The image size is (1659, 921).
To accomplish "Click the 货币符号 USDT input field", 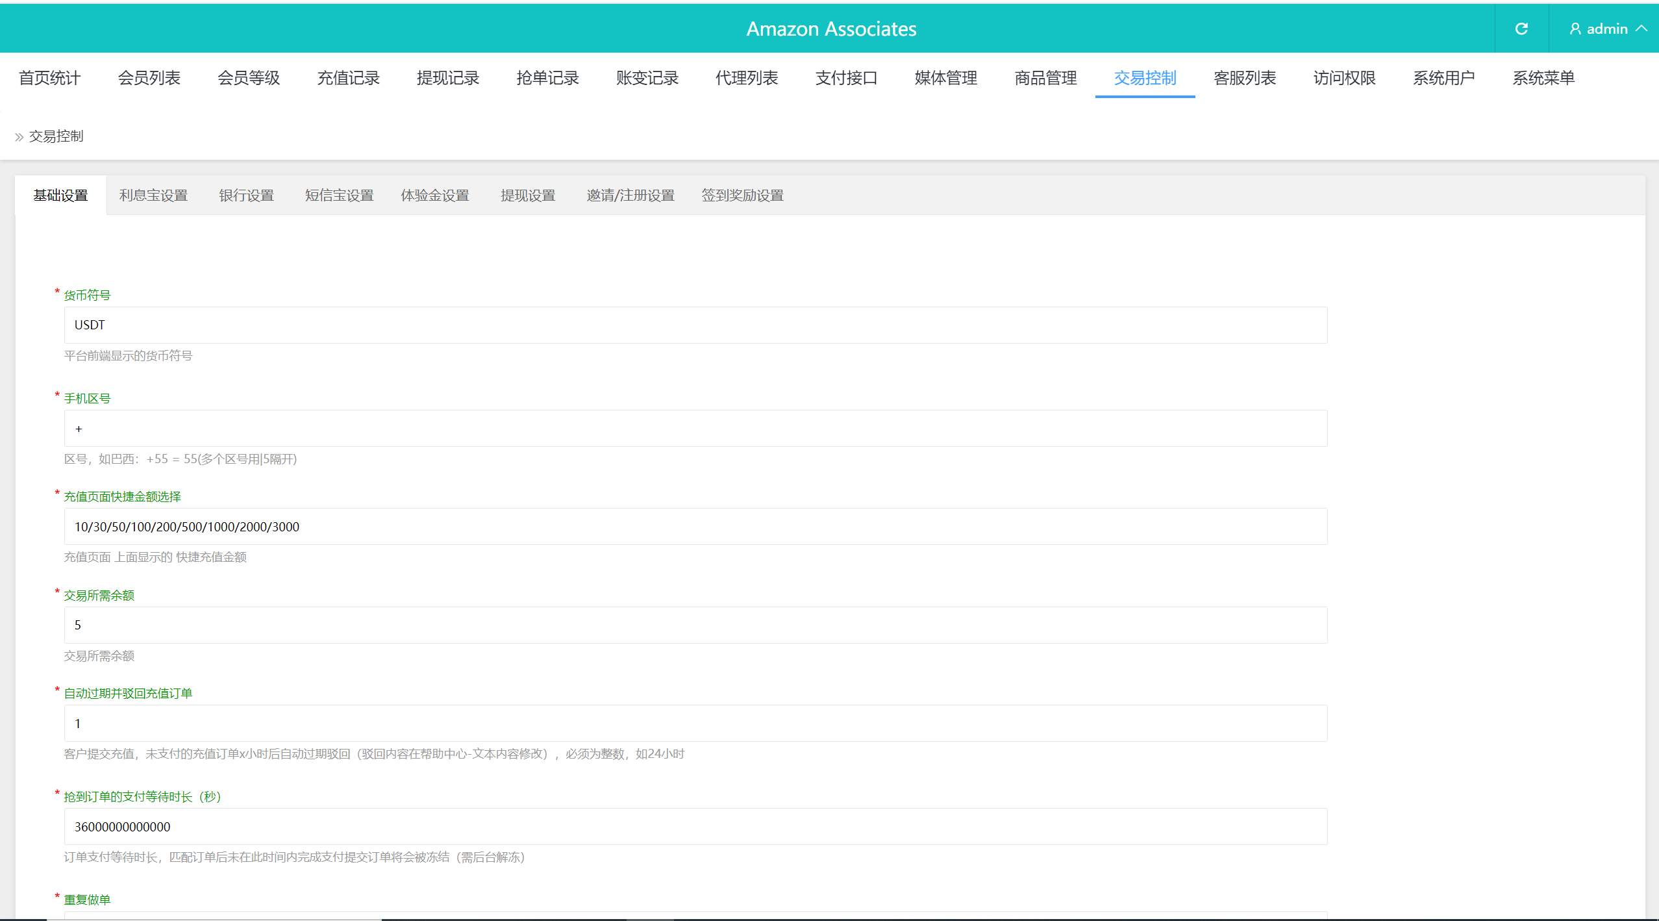I will tap(695, 325).
